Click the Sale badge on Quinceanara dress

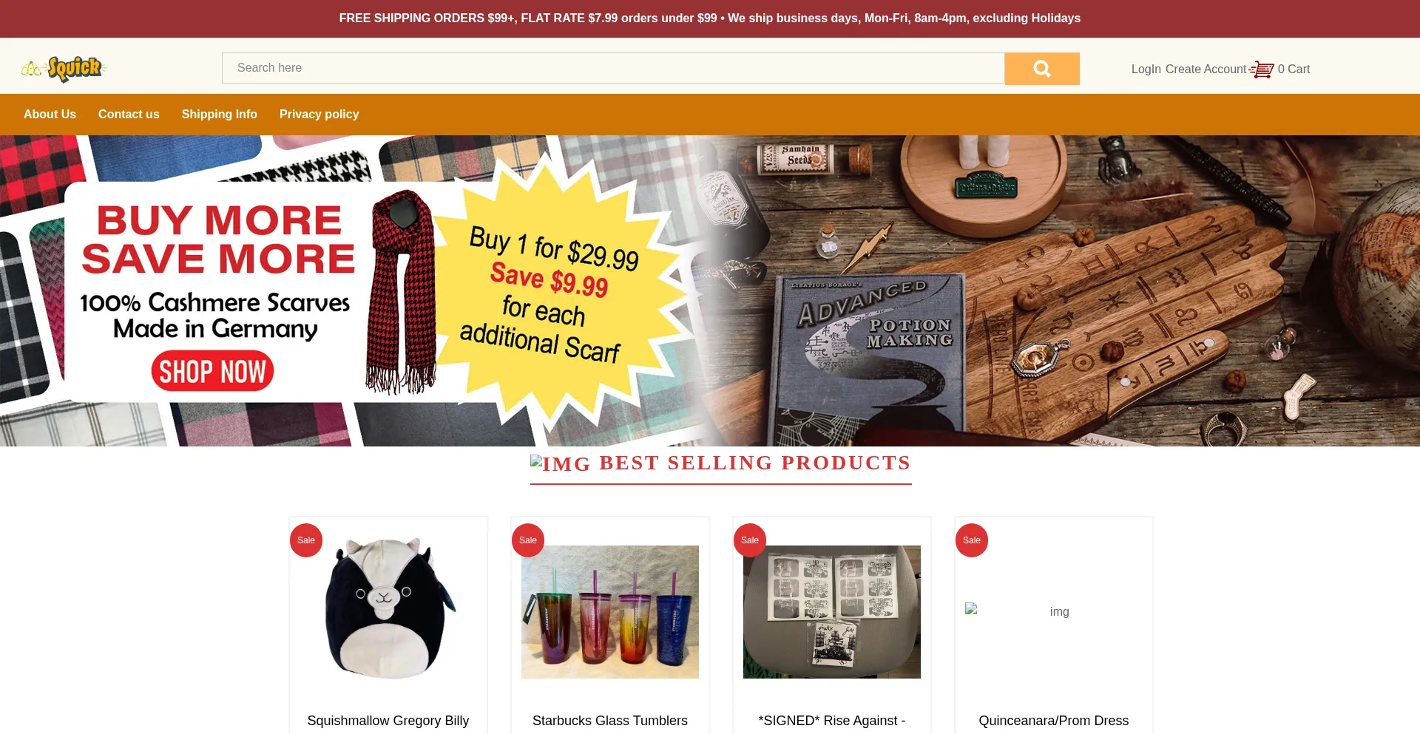tap(972, 540)
